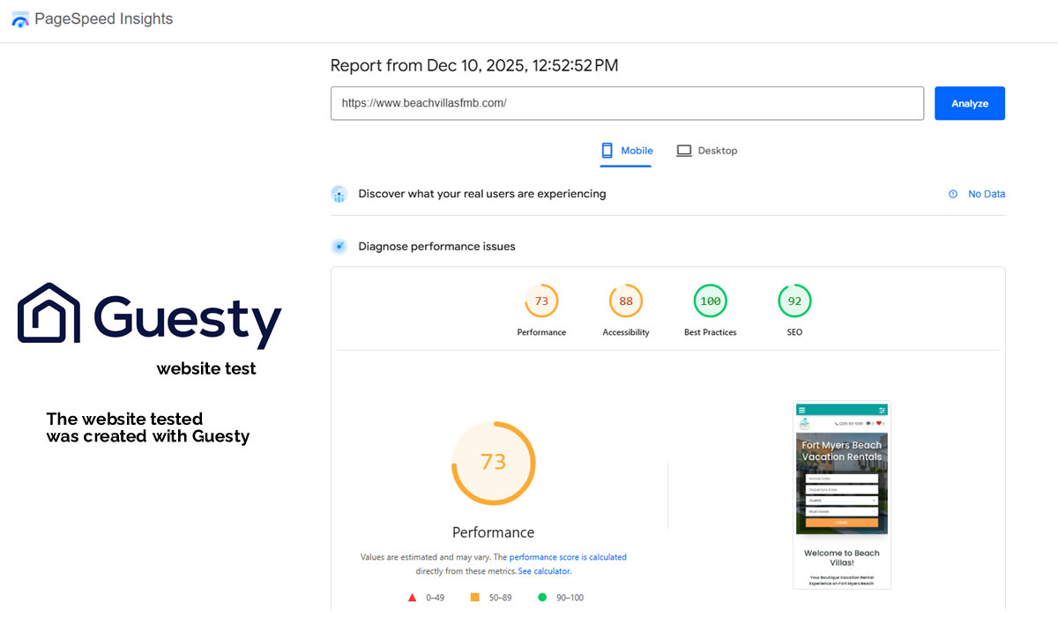Click the hamburger menu in the mobile preview

coord(801,410)
